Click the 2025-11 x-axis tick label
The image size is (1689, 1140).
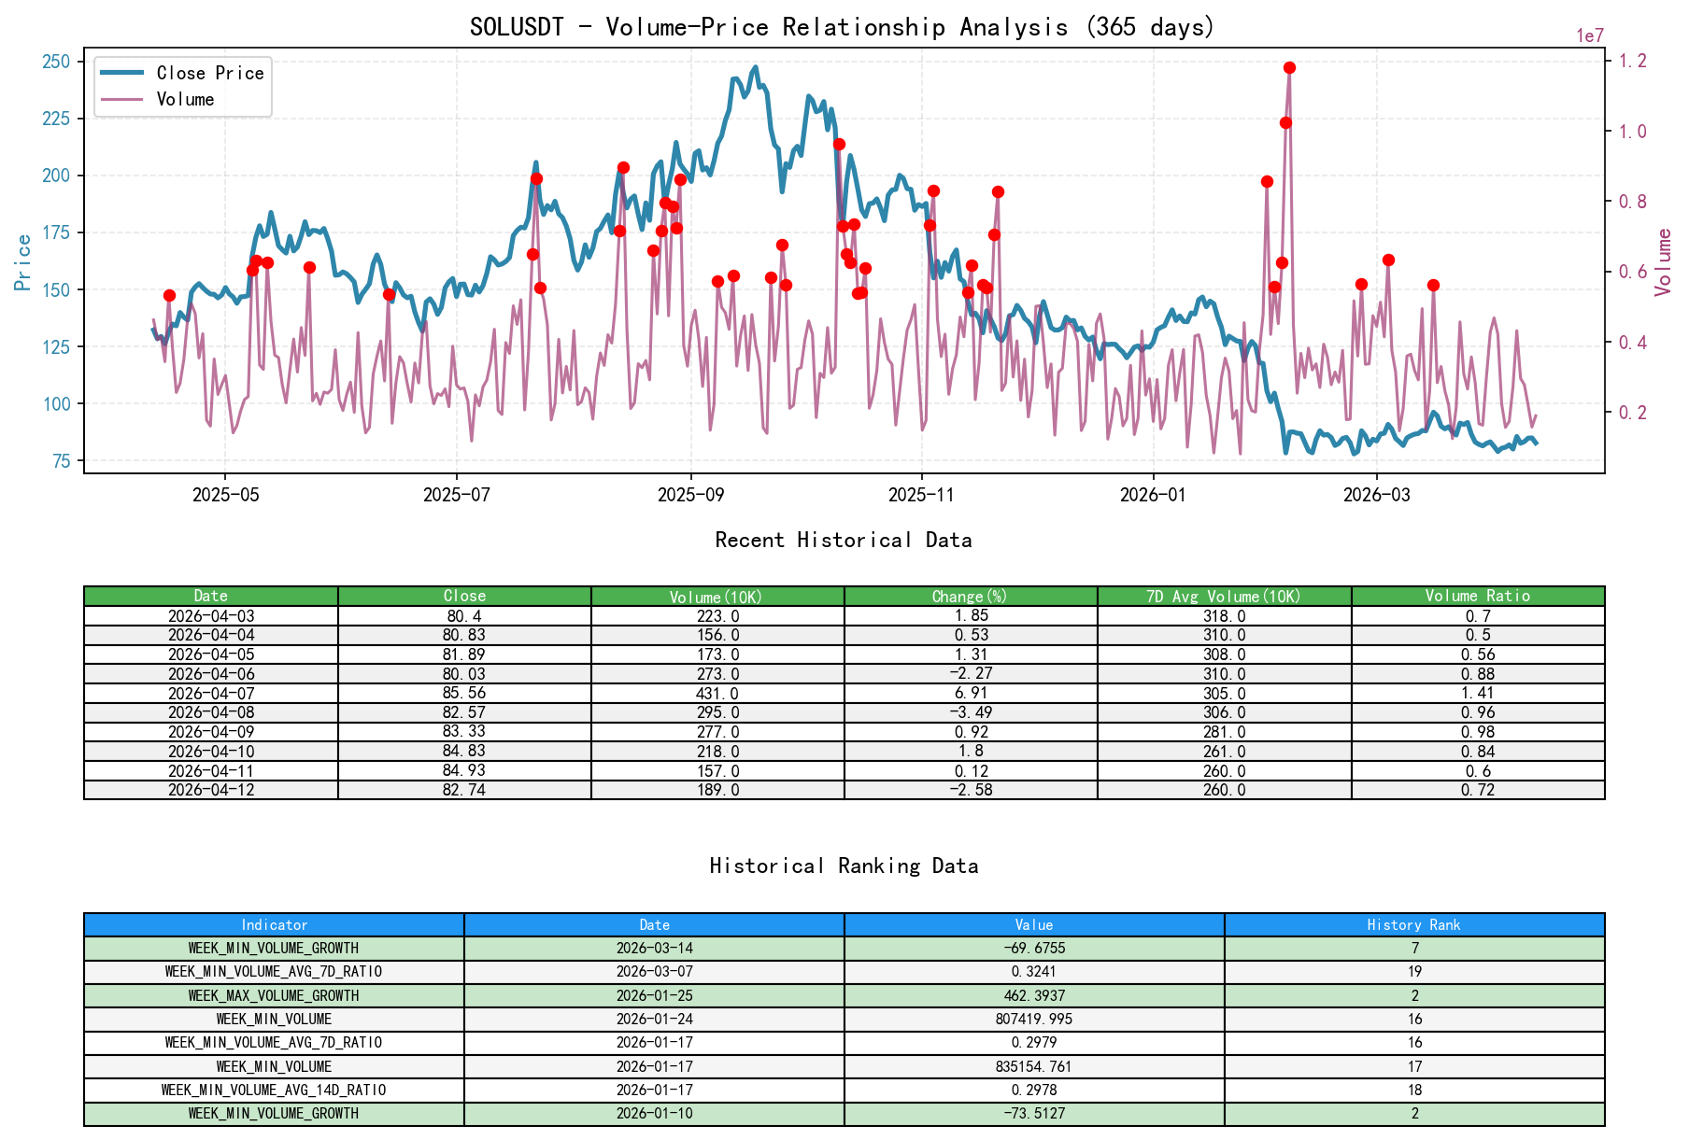pos(922,495)
